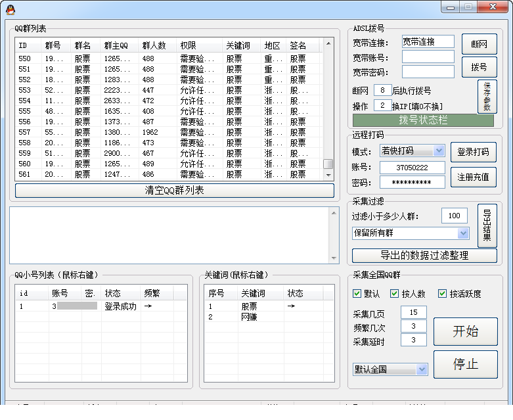Click the 群名 column header
Screen dimensions: 513x420
pyautogui.click(x=85, y=45)
